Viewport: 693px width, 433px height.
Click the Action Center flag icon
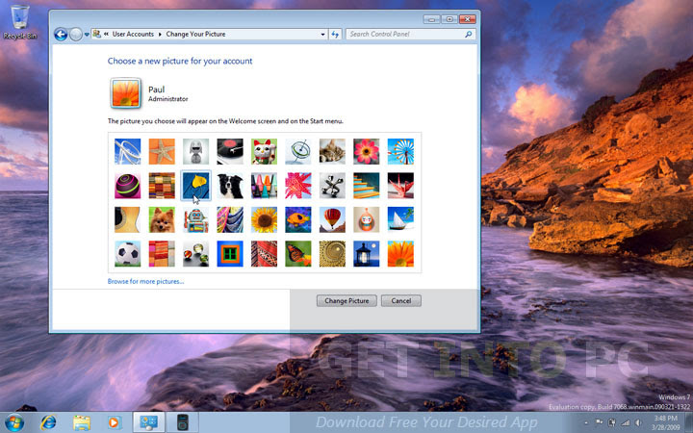click(x=600, y=423)
